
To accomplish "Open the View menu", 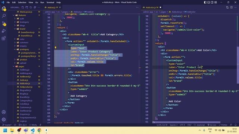I will click(31, 3).
